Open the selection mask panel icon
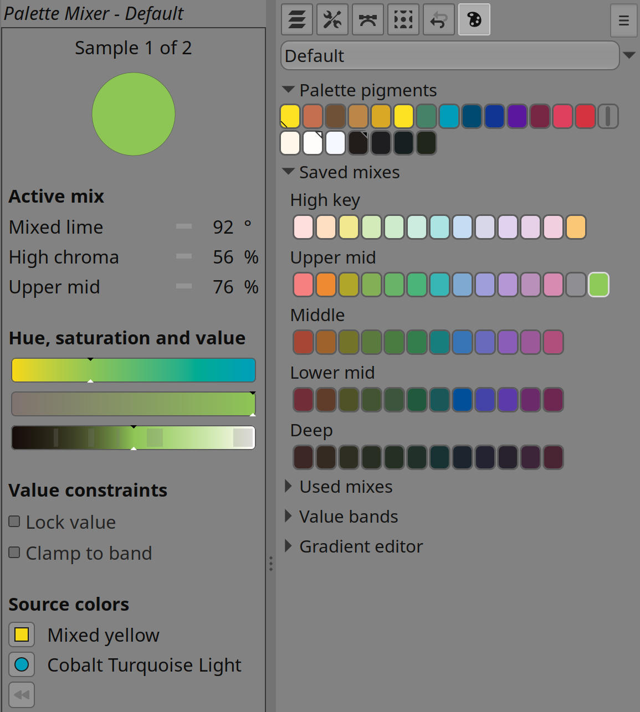 403,20
